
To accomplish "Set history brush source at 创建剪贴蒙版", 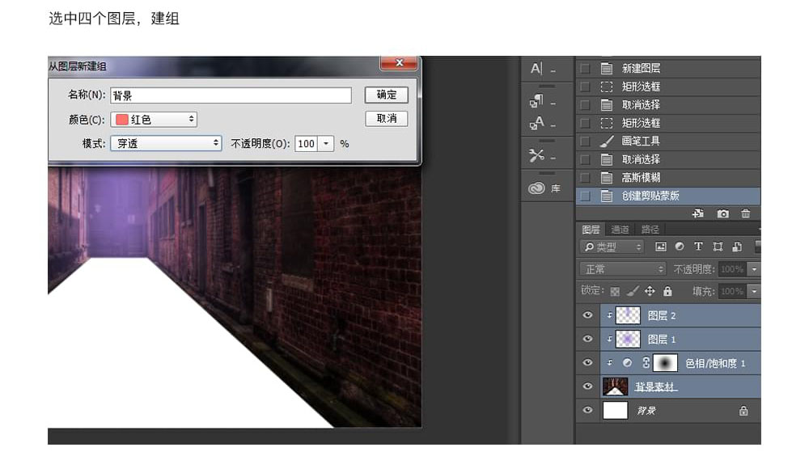I will 585,196.
